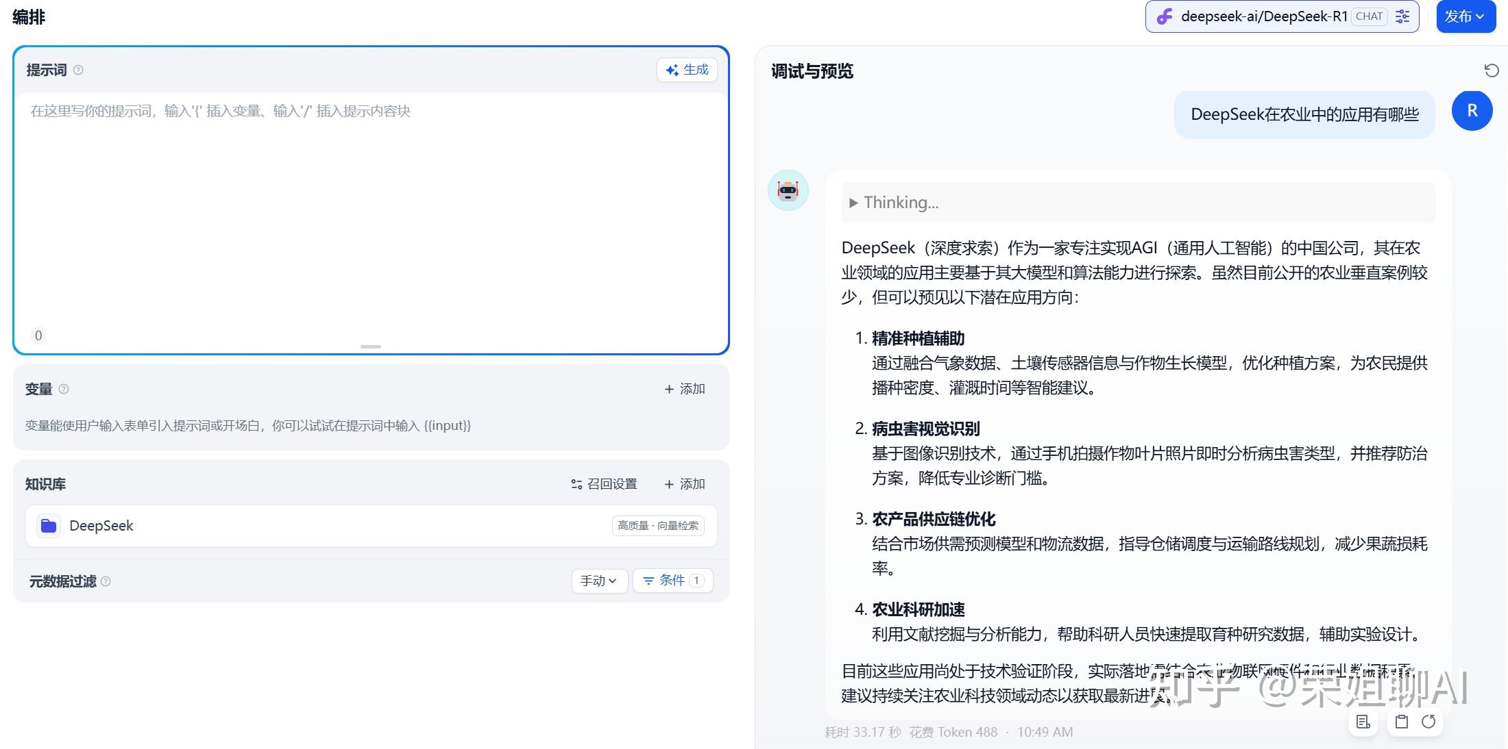Select the deepseek-ai/DeepSeek-R1 model selector
Image resolution: width=1508 pixels, height=749 pixels.
[1282, 16]
